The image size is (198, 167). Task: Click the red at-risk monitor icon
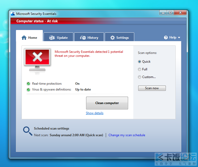click(x=37, y=62)
